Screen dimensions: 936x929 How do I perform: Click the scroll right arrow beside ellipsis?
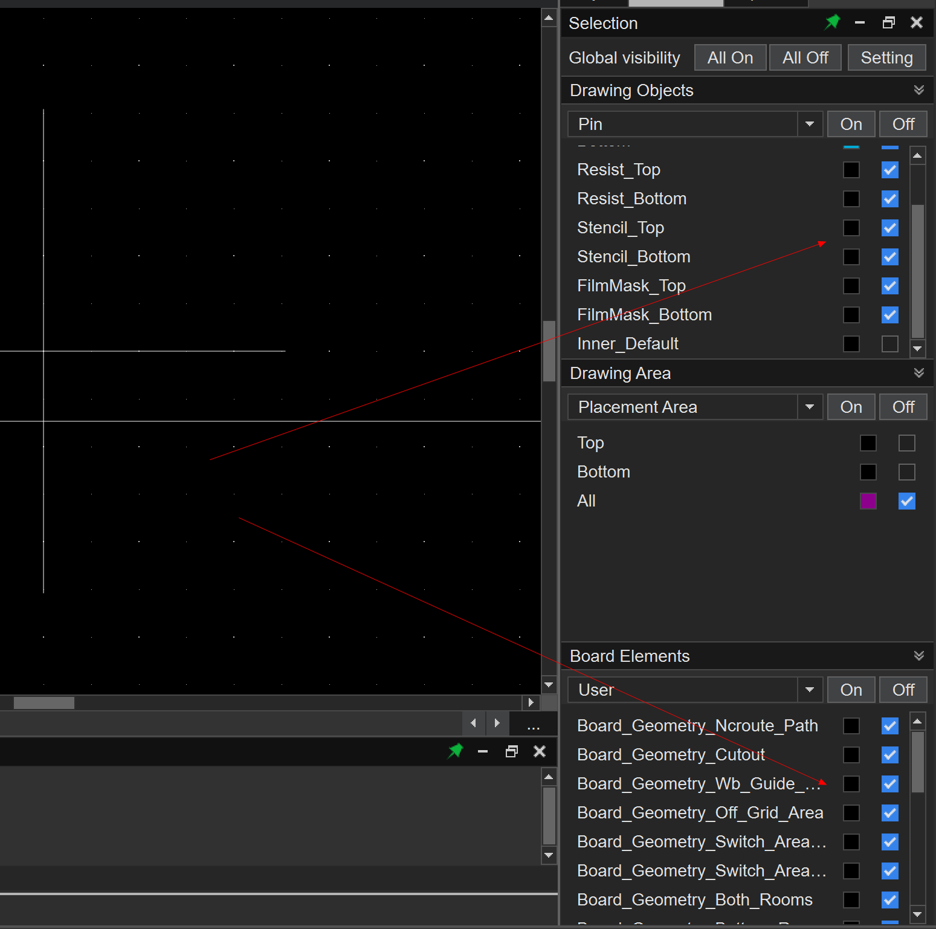click(497, 723)
